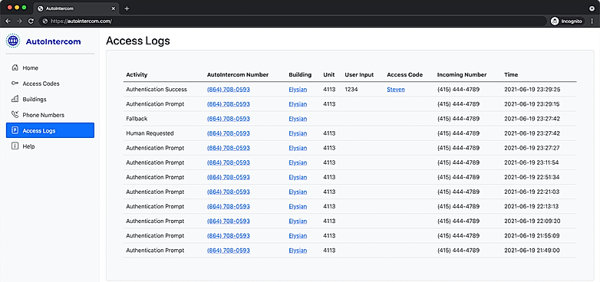
Task: Click phone number link in 23:11:54 row
Action: (x=229, y=162)
